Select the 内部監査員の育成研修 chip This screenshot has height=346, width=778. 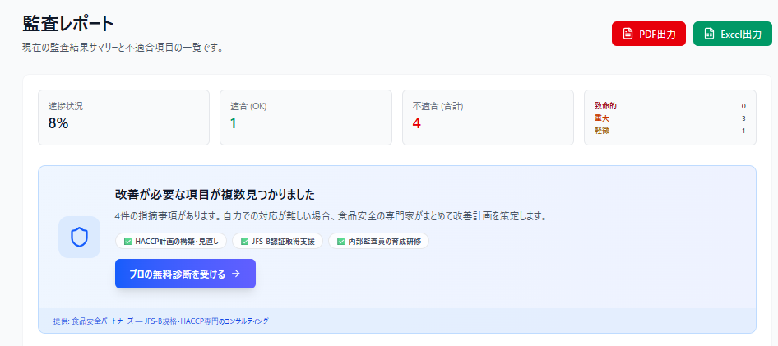[x=378, y=242]
